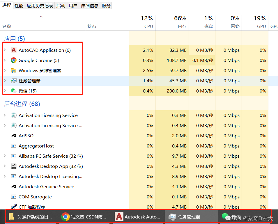
Task: Sort by the 内存 column header
Action: point(172,23)
